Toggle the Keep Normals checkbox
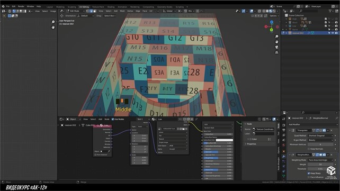 [x=309, y=149]
